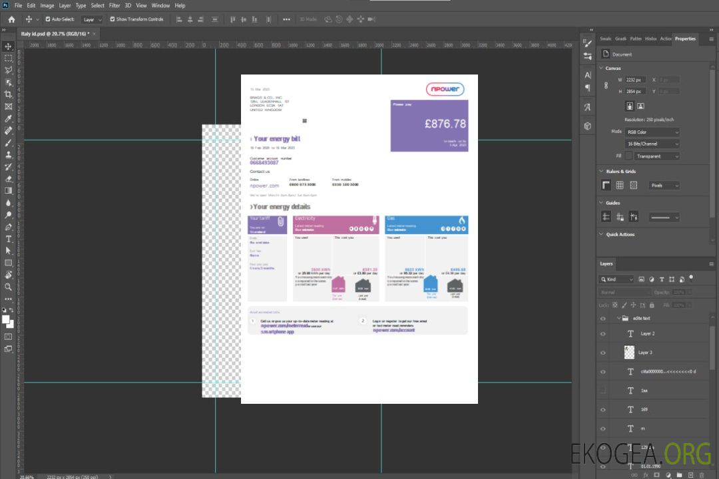Screen dimensions: 719x479
Task: Click the canvas Fill color swatch
Action: (628, 156)
